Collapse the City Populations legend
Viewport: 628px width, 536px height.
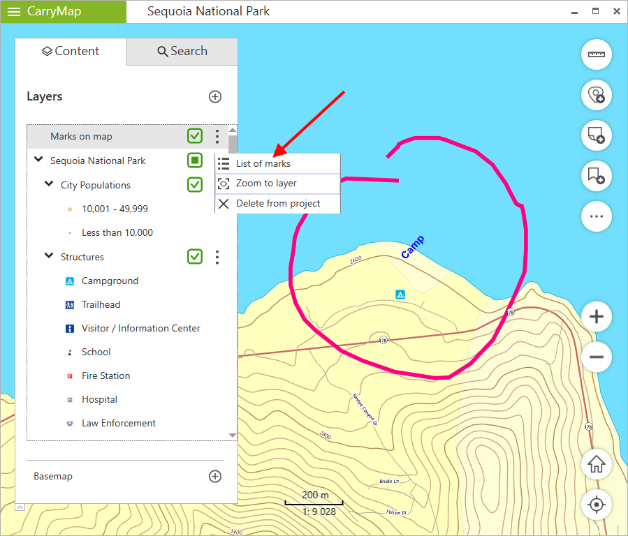49,184
